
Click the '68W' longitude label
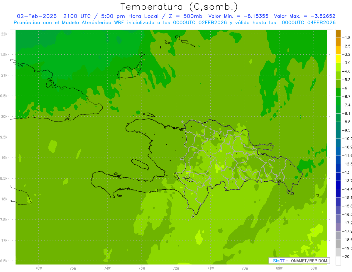(314, 268)
